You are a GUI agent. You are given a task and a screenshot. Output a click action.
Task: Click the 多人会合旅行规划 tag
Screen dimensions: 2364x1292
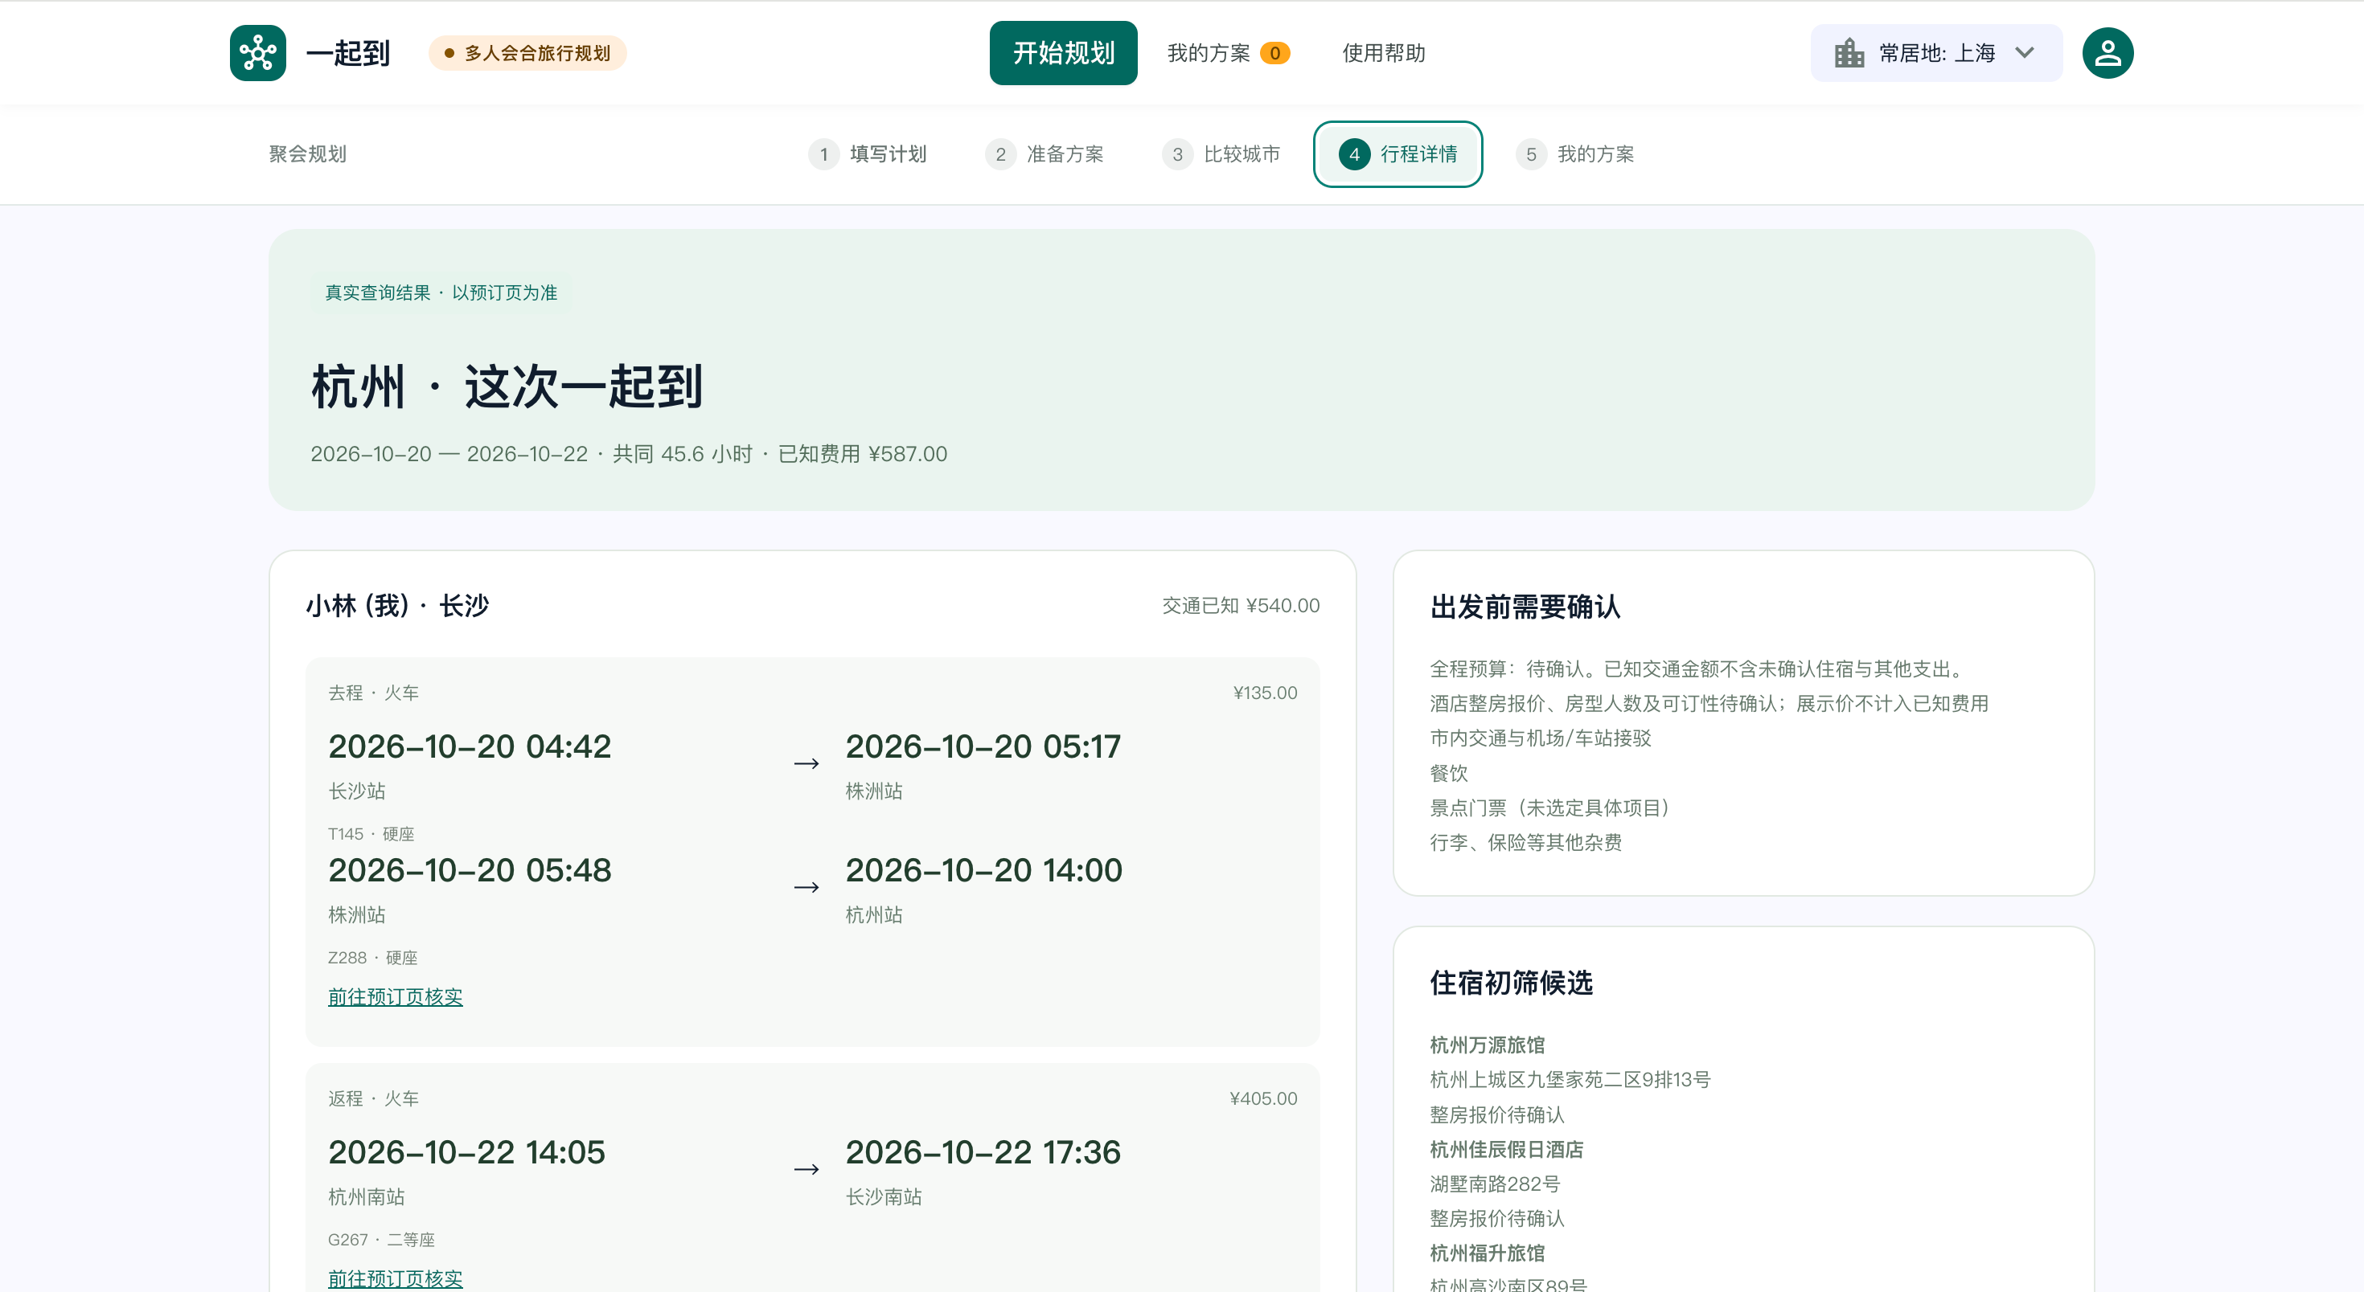click(x=527, y=53)
